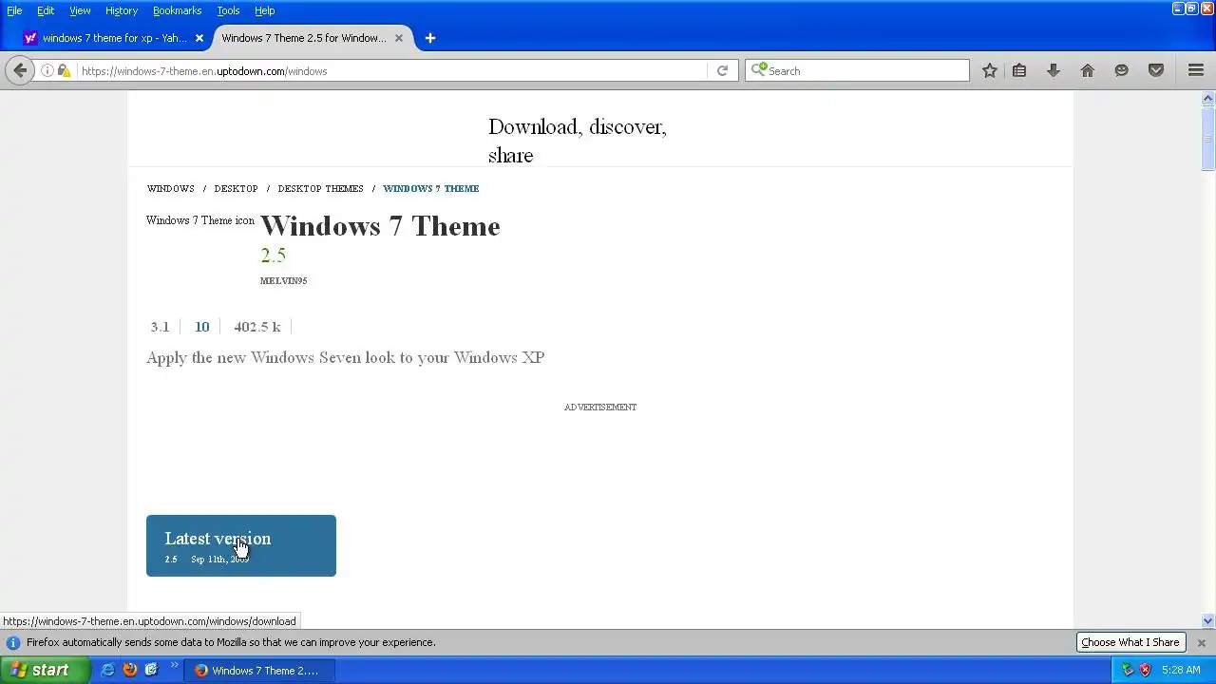Launch Internet Explorer from quick launch
The width and height of the screenshot is (1216, 684).
[107, 670]
